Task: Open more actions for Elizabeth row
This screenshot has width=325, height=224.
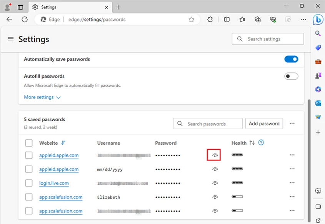Action: click(292, 197)
